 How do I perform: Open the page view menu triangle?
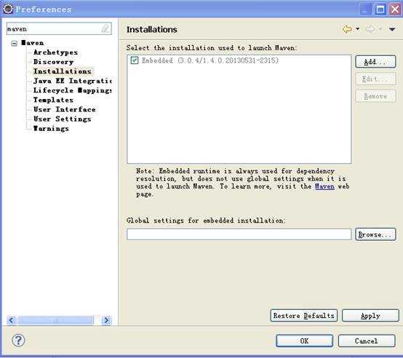click(x=392, y=29)
